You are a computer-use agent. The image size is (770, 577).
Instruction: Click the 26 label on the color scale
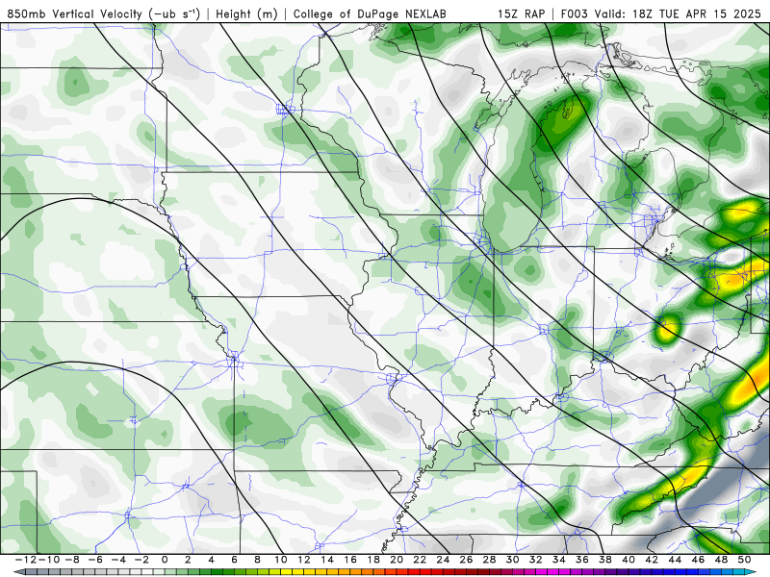467,560
